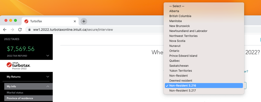Select Alberta from the province list
261x102 pixels.
pyautogui.click(x=204, y=11)
